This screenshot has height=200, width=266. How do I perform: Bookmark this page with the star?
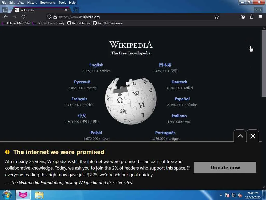216,17
